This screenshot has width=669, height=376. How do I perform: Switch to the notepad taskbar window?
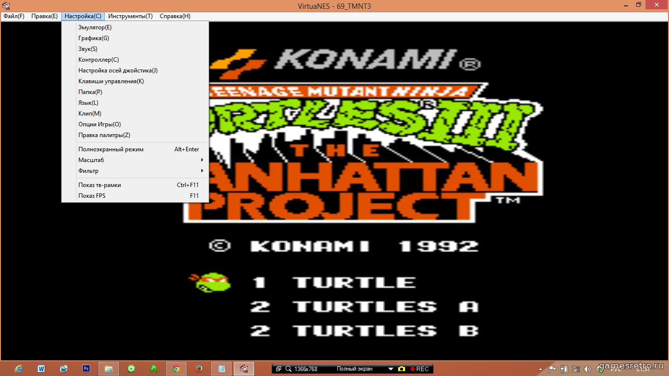tap(221, 368)
